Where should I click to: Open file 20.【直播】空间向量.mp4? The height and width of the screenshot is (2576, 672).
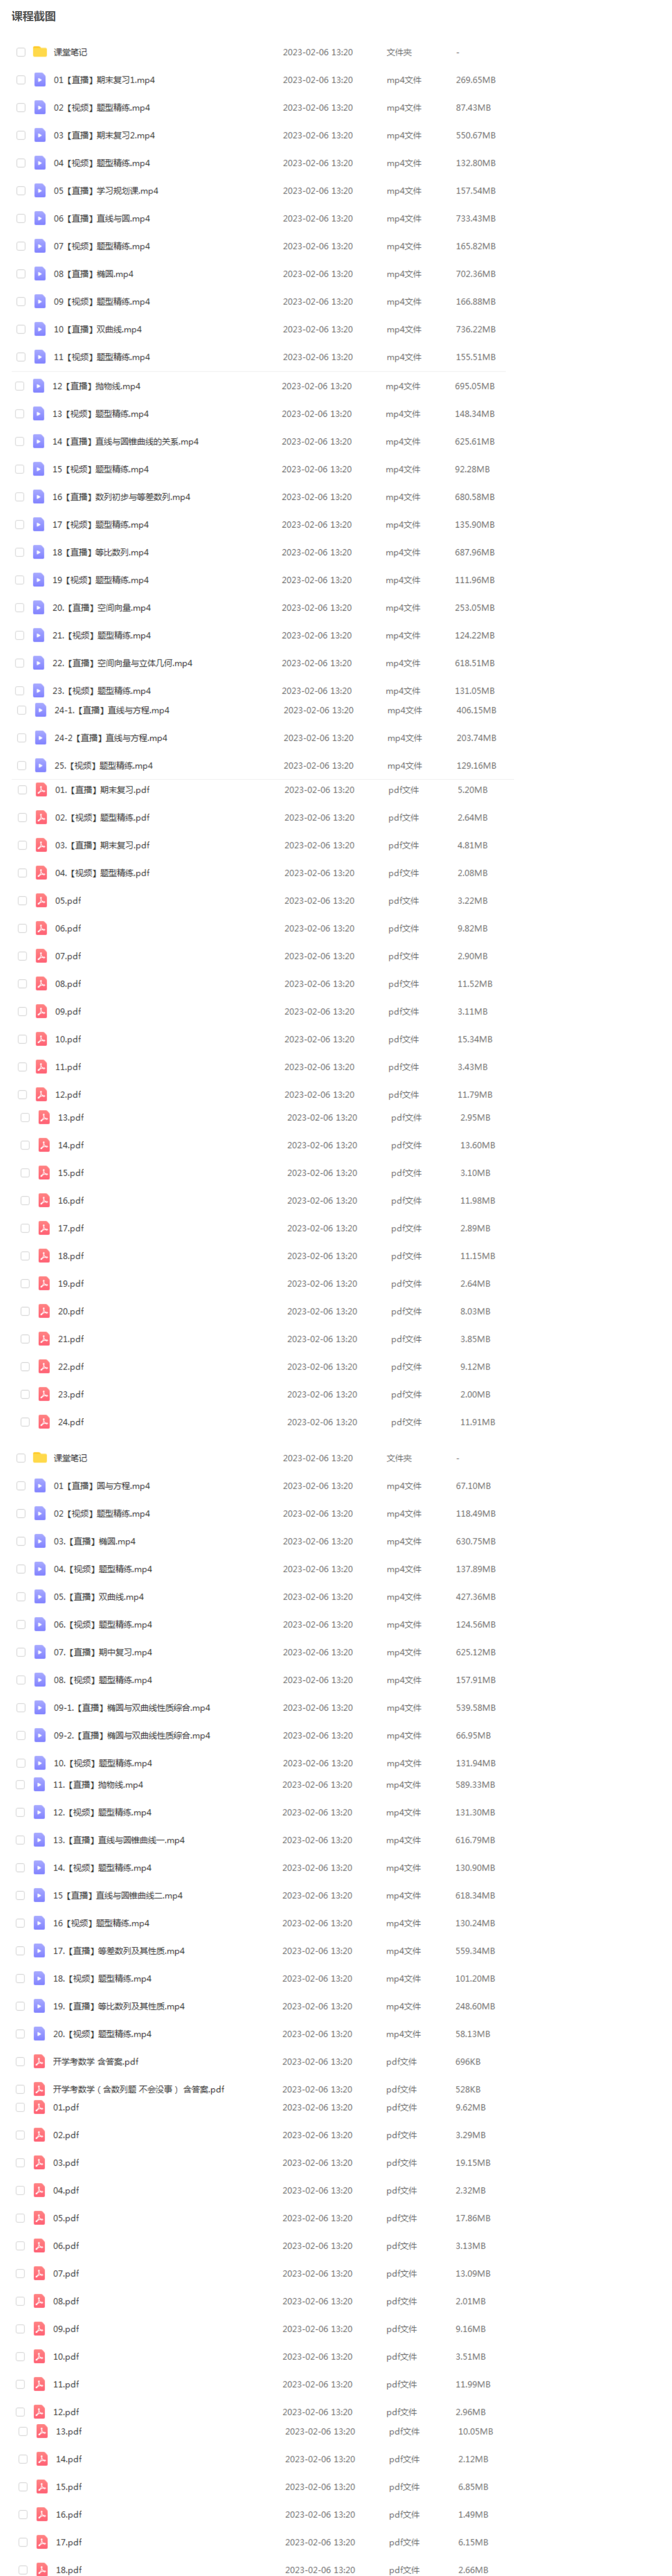102,608
